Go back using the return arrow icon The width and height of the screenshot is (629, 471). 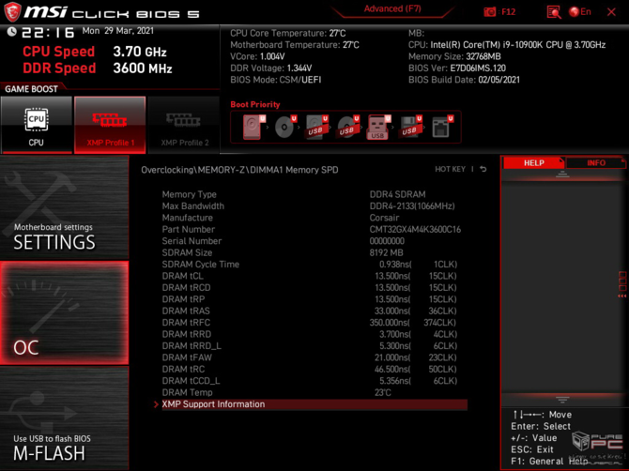(x=483, y=169)
